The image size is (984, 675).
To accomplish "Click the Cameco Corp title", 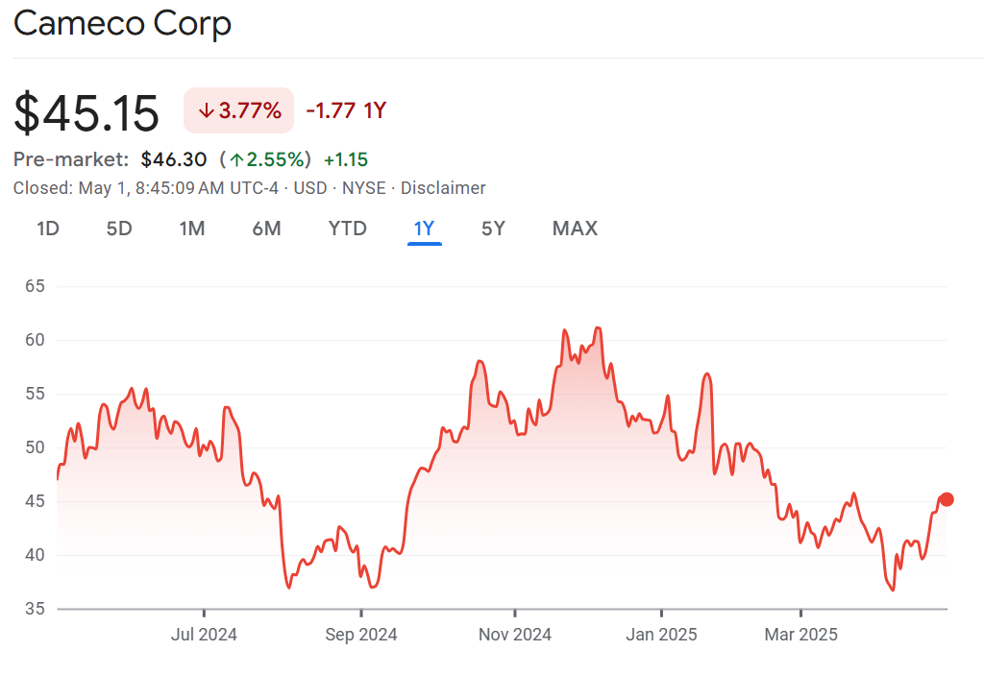I will pyautogui.click(x=122, y=23).
